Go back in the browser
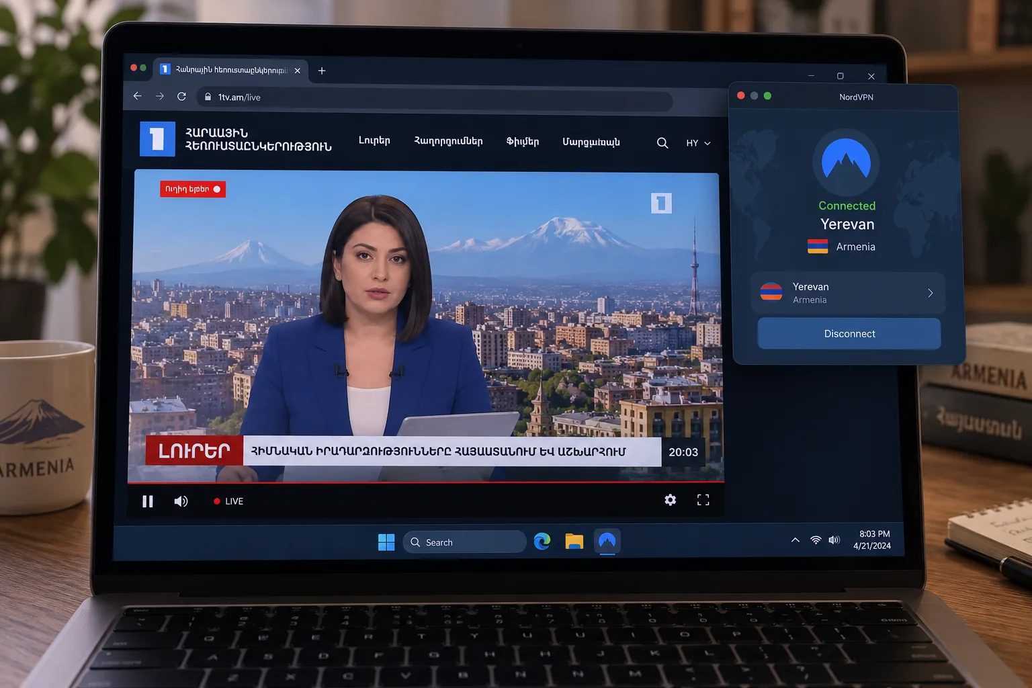The width and height of the screenshot is (1032, 688). [137, 96]
